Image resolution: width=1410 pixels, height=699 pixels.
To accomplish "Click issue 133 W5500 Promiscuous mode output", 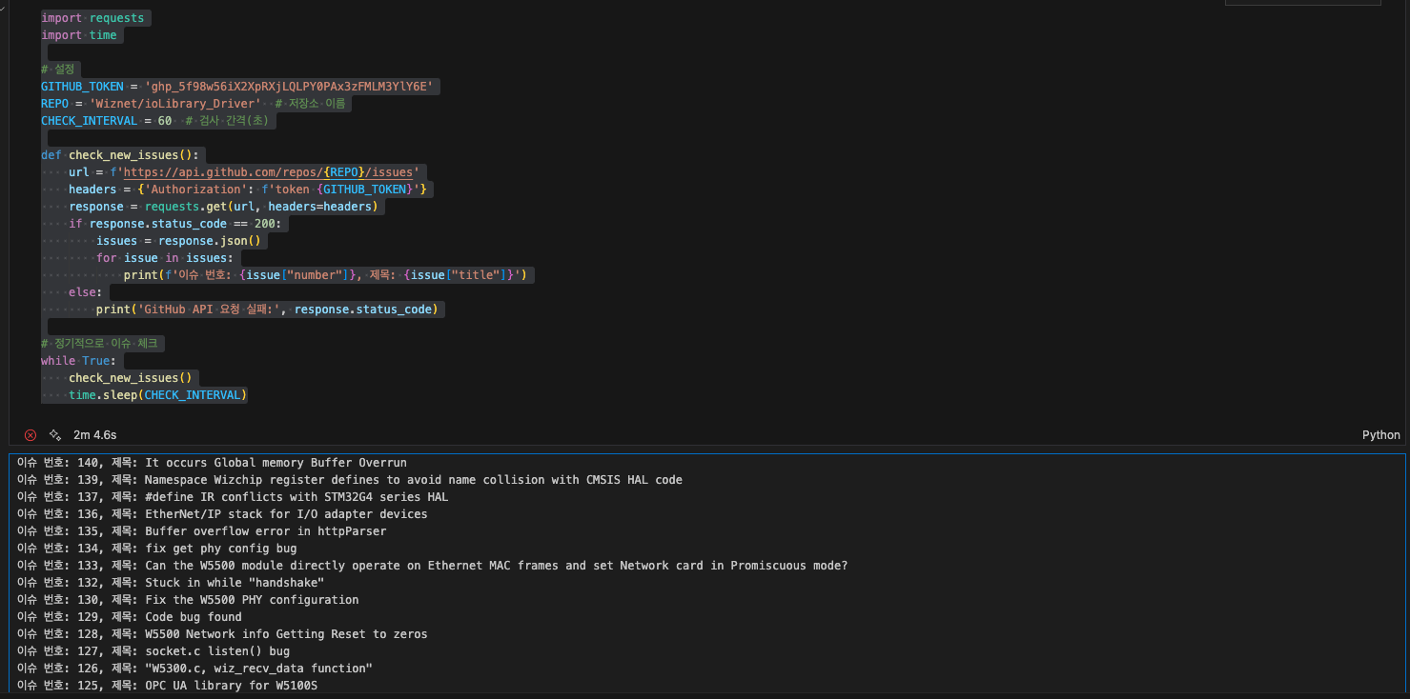I will pyautogui.click(x=432, y=566).
